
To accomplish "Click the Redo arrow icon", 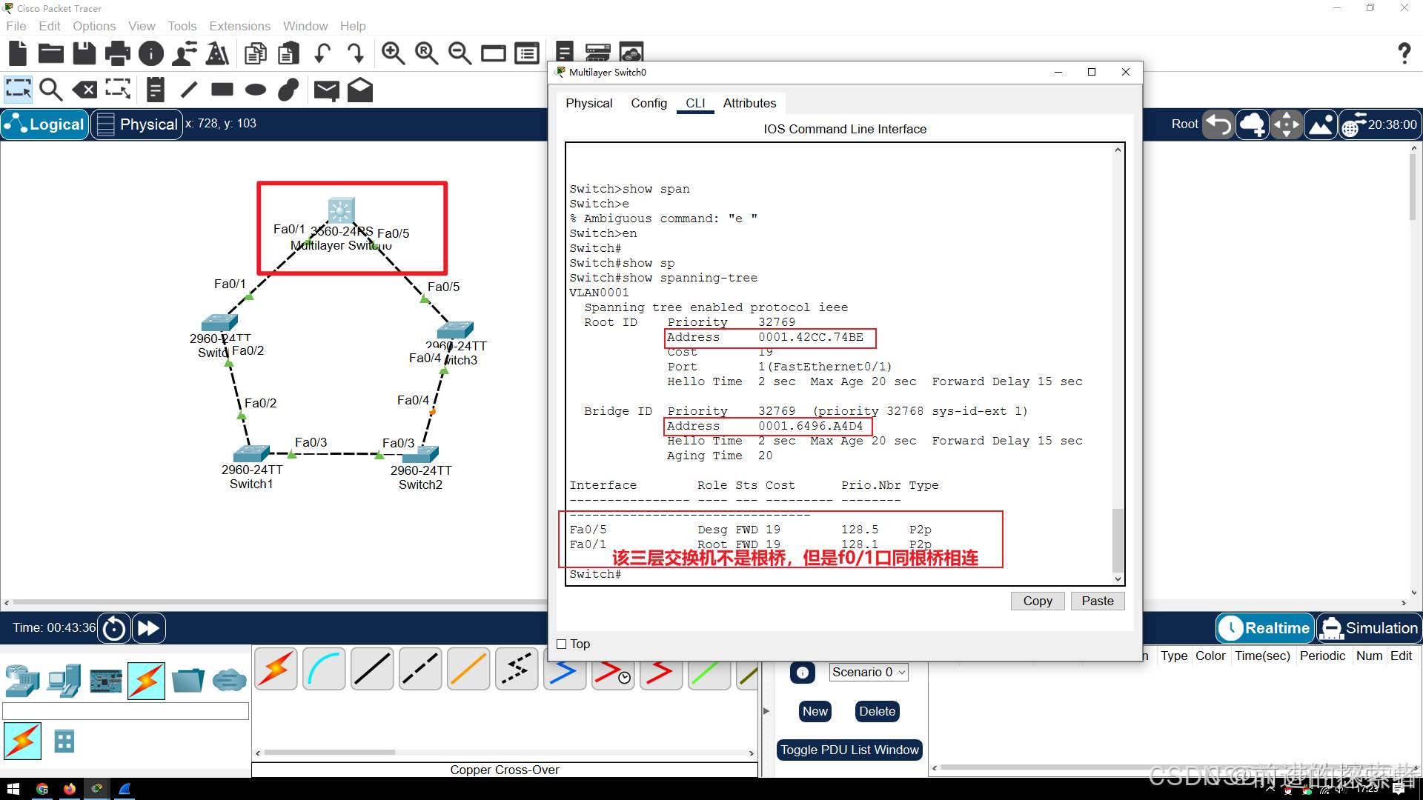I will 356,53.
